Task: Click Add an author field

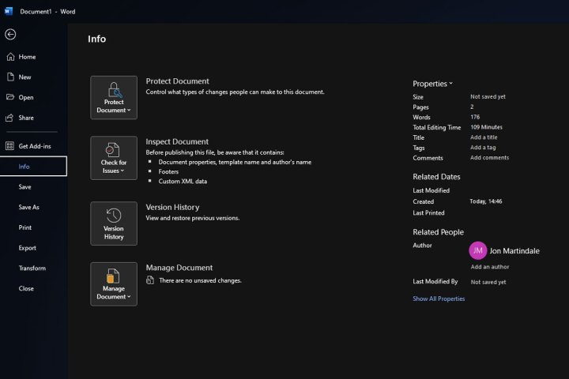Action: 490,267
